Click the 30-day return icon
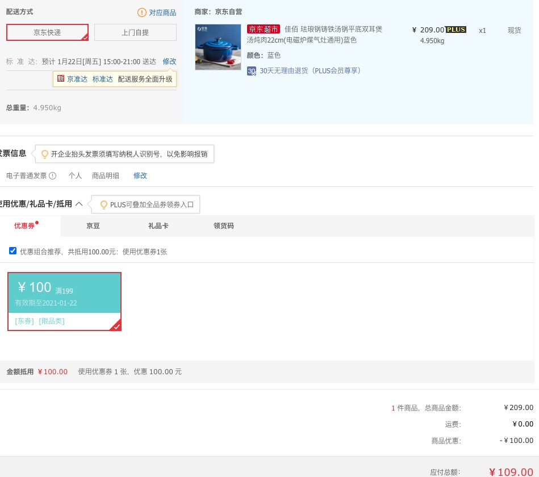The image size is (539, 477). 252,71
